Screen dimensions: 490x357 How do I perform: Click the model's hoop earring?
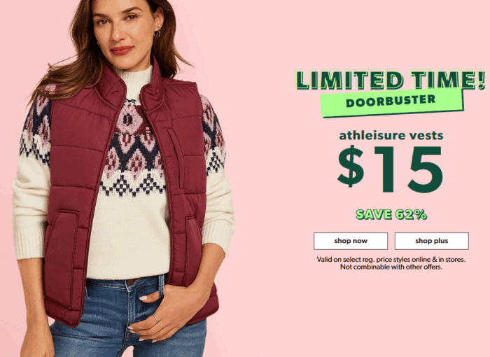coord(157,34)
